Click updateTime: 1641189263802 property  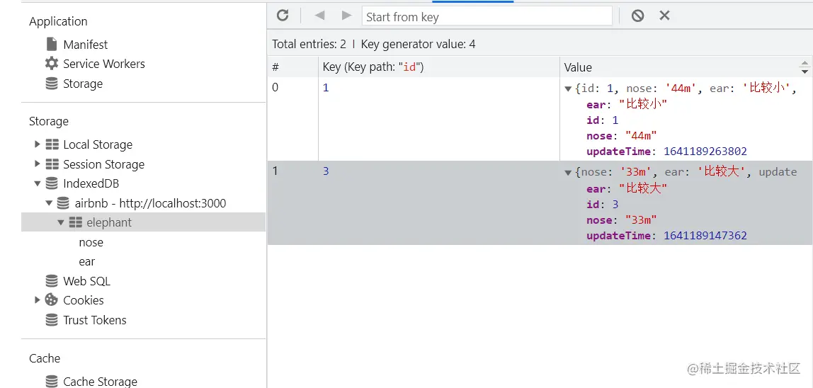point(667,152)
